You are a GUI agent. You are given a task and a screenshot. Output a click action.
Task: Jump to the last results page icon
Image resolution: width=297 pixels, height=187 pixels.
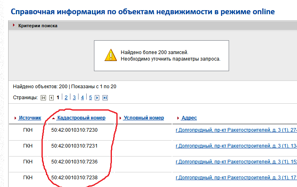pos(105,98)
